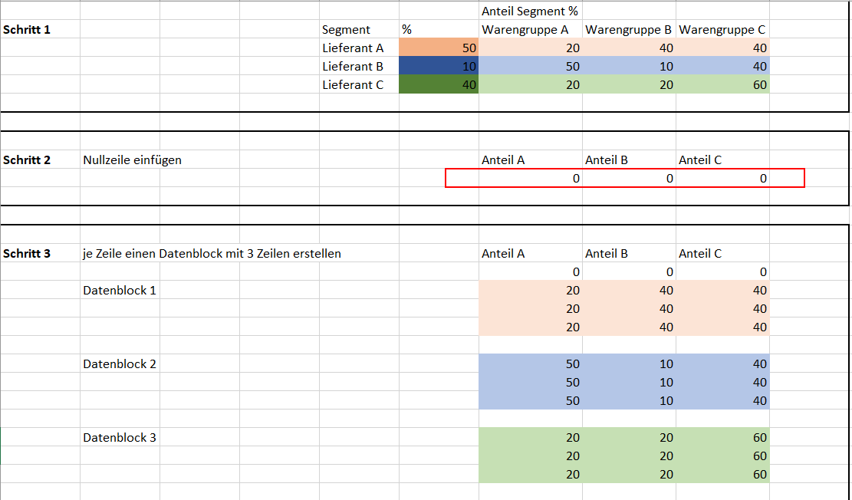The width and height of the screenshot is (852, 500).
Task: Click Lieferant A's Warengruppe C value 40
Action: [x=722, y=48]
